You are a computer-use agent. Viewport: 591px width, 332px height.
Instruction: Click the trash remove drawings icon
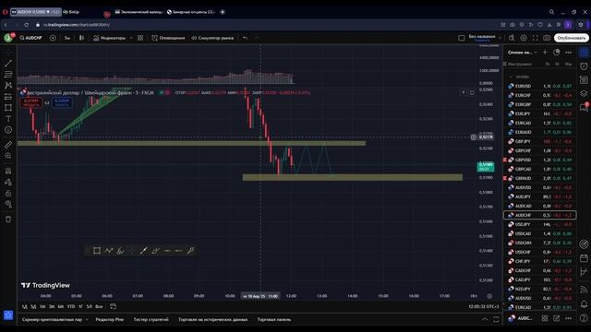[x=8, y=219]
